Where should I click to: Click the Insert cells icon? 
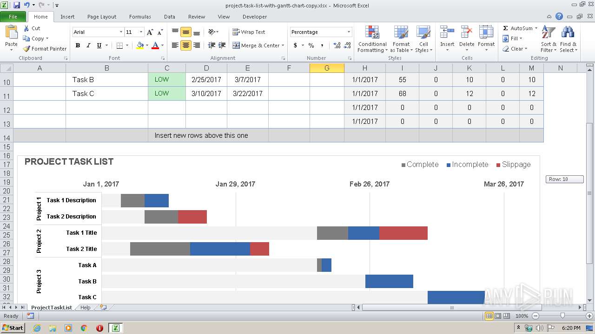point(447,33)
